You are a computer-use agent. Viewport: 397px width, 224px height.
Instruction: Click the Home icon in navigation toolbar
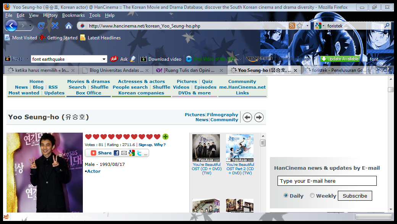pyautogui.click(x=69, y=26)
